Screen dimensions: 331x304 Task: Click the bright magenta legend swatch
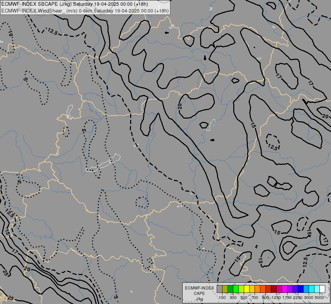tap(285, 289)
